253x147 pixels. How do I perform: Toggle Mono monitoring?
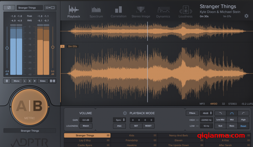tap(16, 81)
